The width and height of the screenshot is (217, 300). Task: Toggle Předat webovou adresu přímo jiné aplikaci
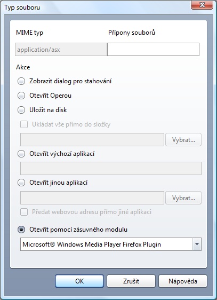24,212
